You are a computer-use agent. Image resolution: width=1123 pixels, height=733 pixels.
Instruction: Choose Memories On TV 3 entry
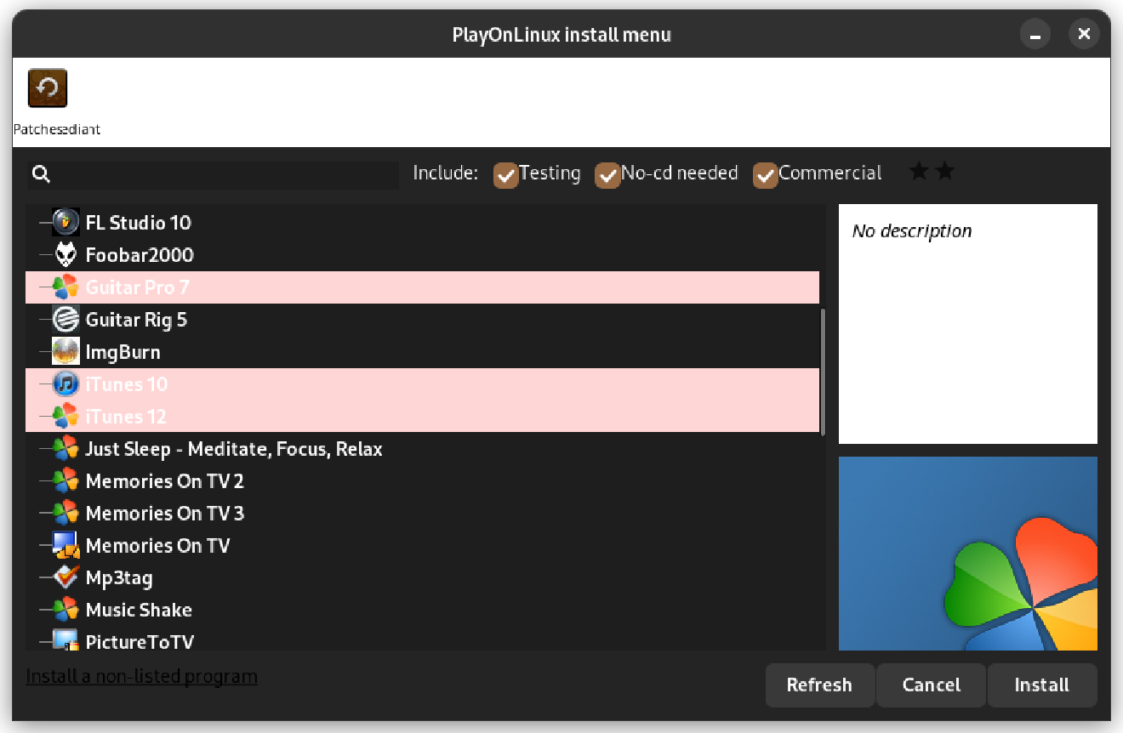(164, 514)
